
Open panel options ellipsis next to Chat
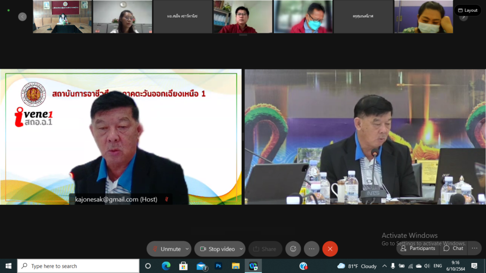click(474, 248)
